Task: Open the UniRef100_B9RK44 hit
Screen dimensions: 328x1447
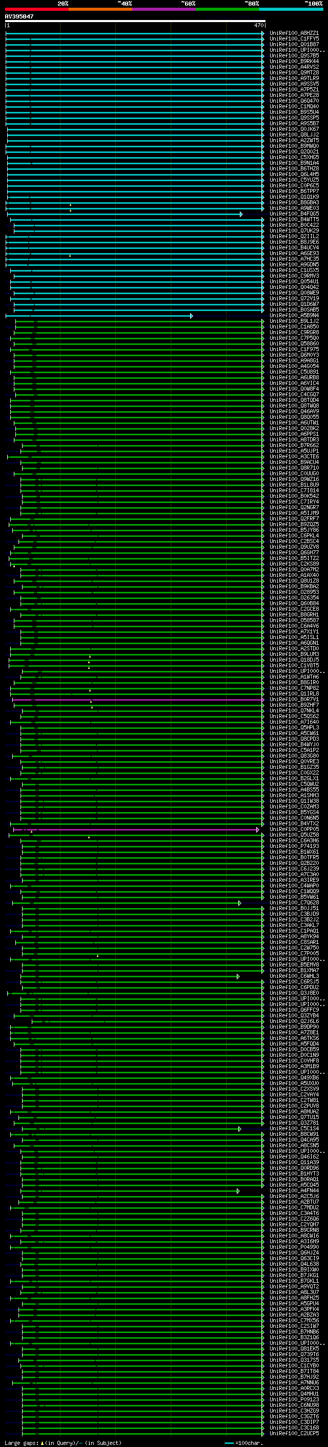Action: point(294,61)
